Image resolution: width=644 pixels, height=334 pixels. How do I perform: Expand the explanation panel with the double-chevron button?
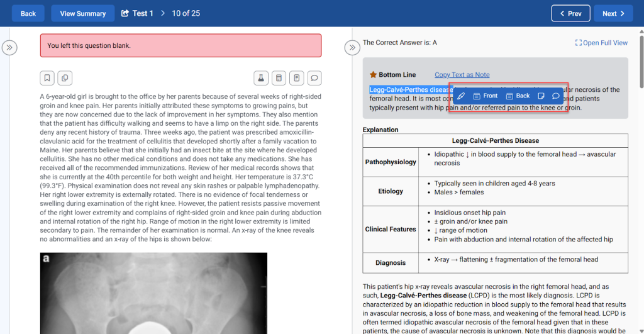[352, 47]
